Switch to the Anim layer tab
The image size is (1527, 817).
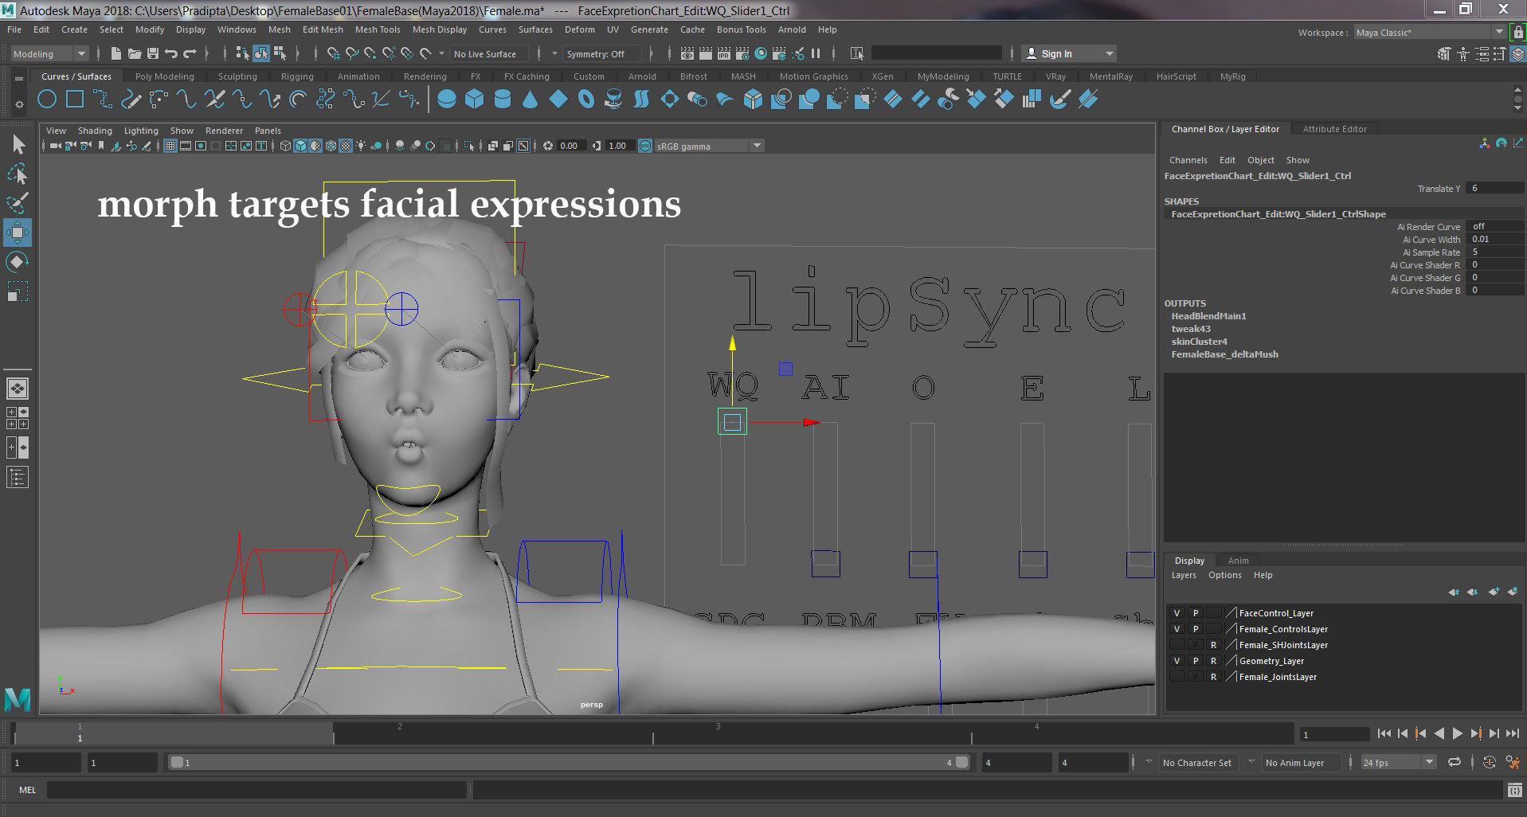1238,561
